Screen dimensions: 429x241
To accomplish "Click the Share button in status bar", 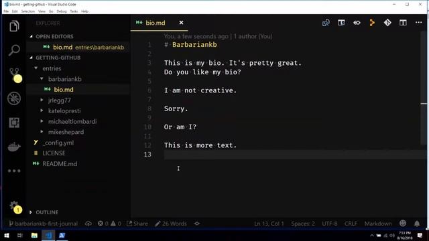I will [137, 224].
